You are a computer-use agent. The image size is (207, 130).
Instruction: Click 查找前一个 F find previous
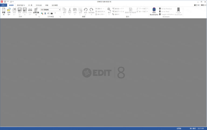pos(118,9)
